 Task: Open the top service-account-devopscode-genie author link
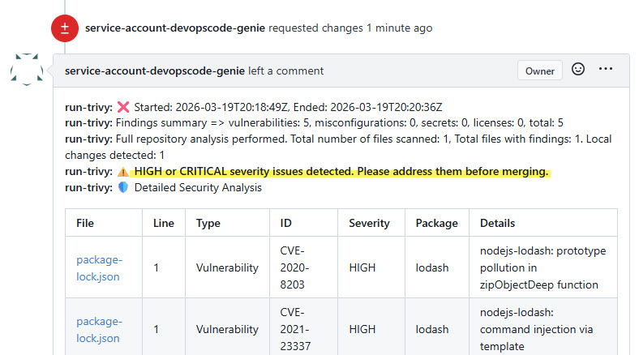[175, 28]
